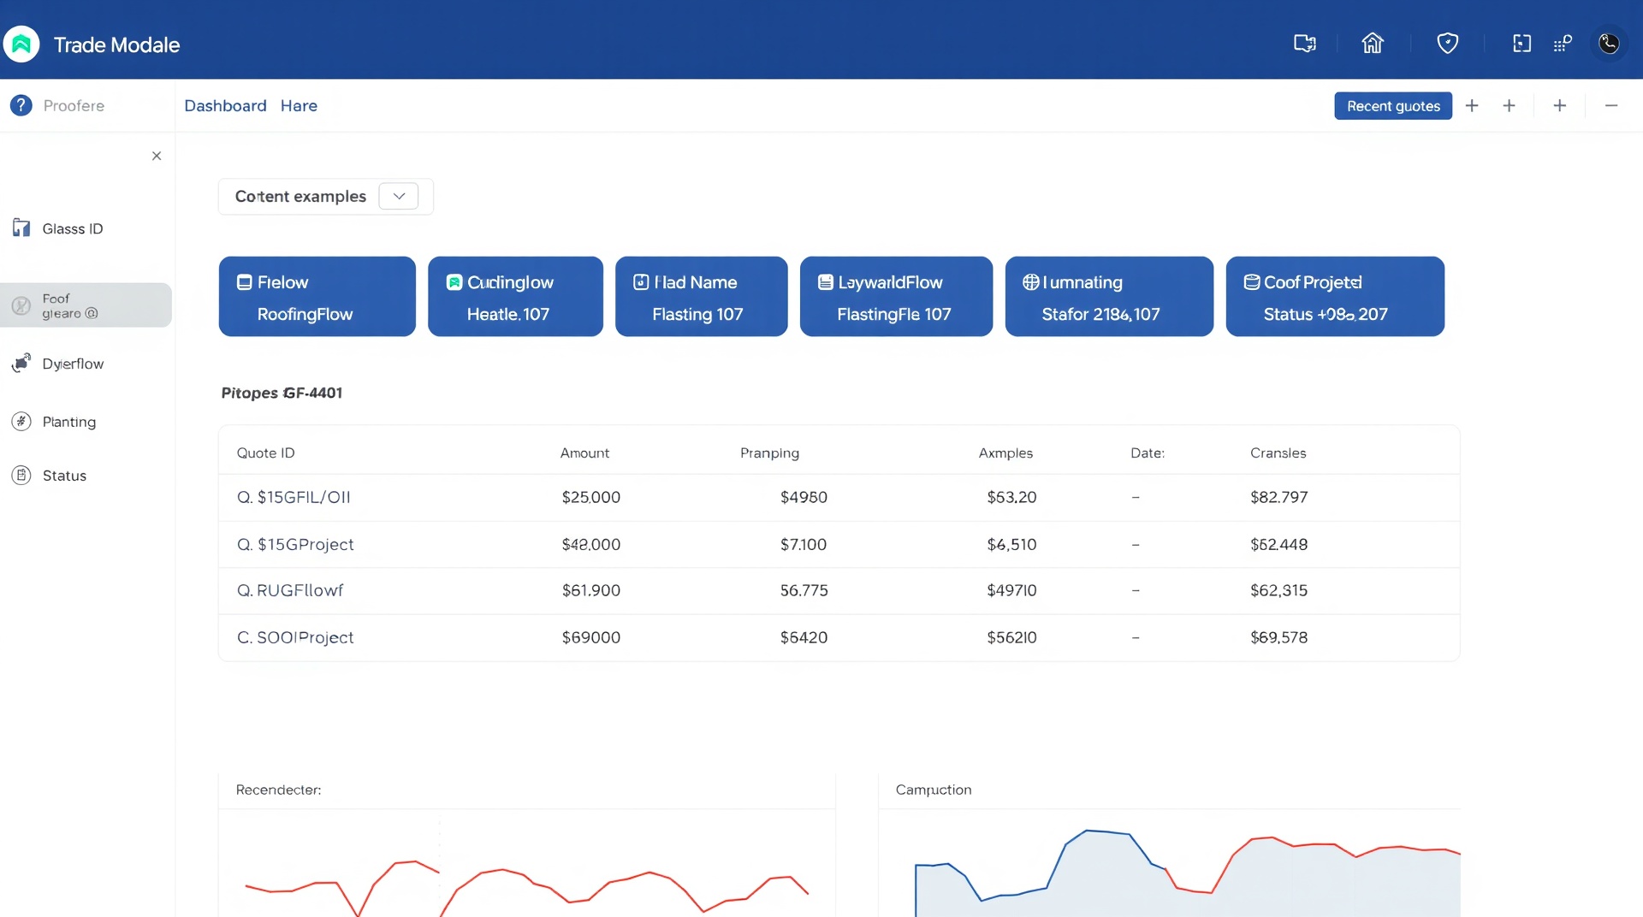Click the Cransles column header
The height and width of the screenshot is (917, 1643).
click(x=1278, y=453)
